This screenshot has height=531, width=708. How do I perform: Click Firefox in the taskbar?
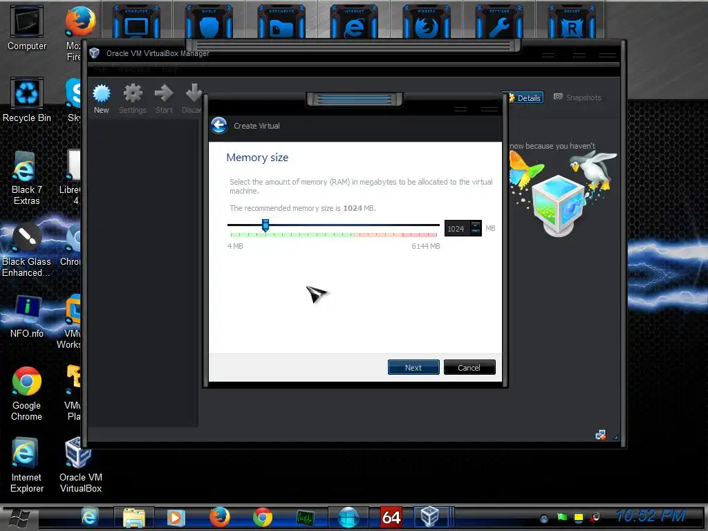pyautogui.click(x=219, y=517)
